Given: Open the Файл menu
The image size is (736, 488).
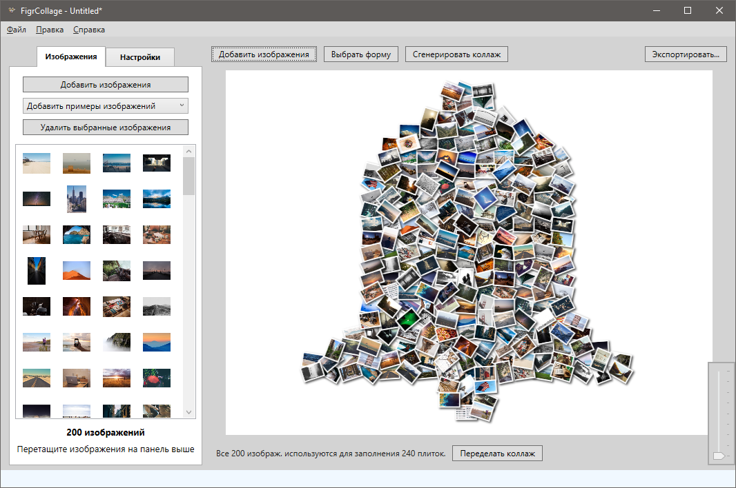Looking at the screenshot, I should [17, 30].
